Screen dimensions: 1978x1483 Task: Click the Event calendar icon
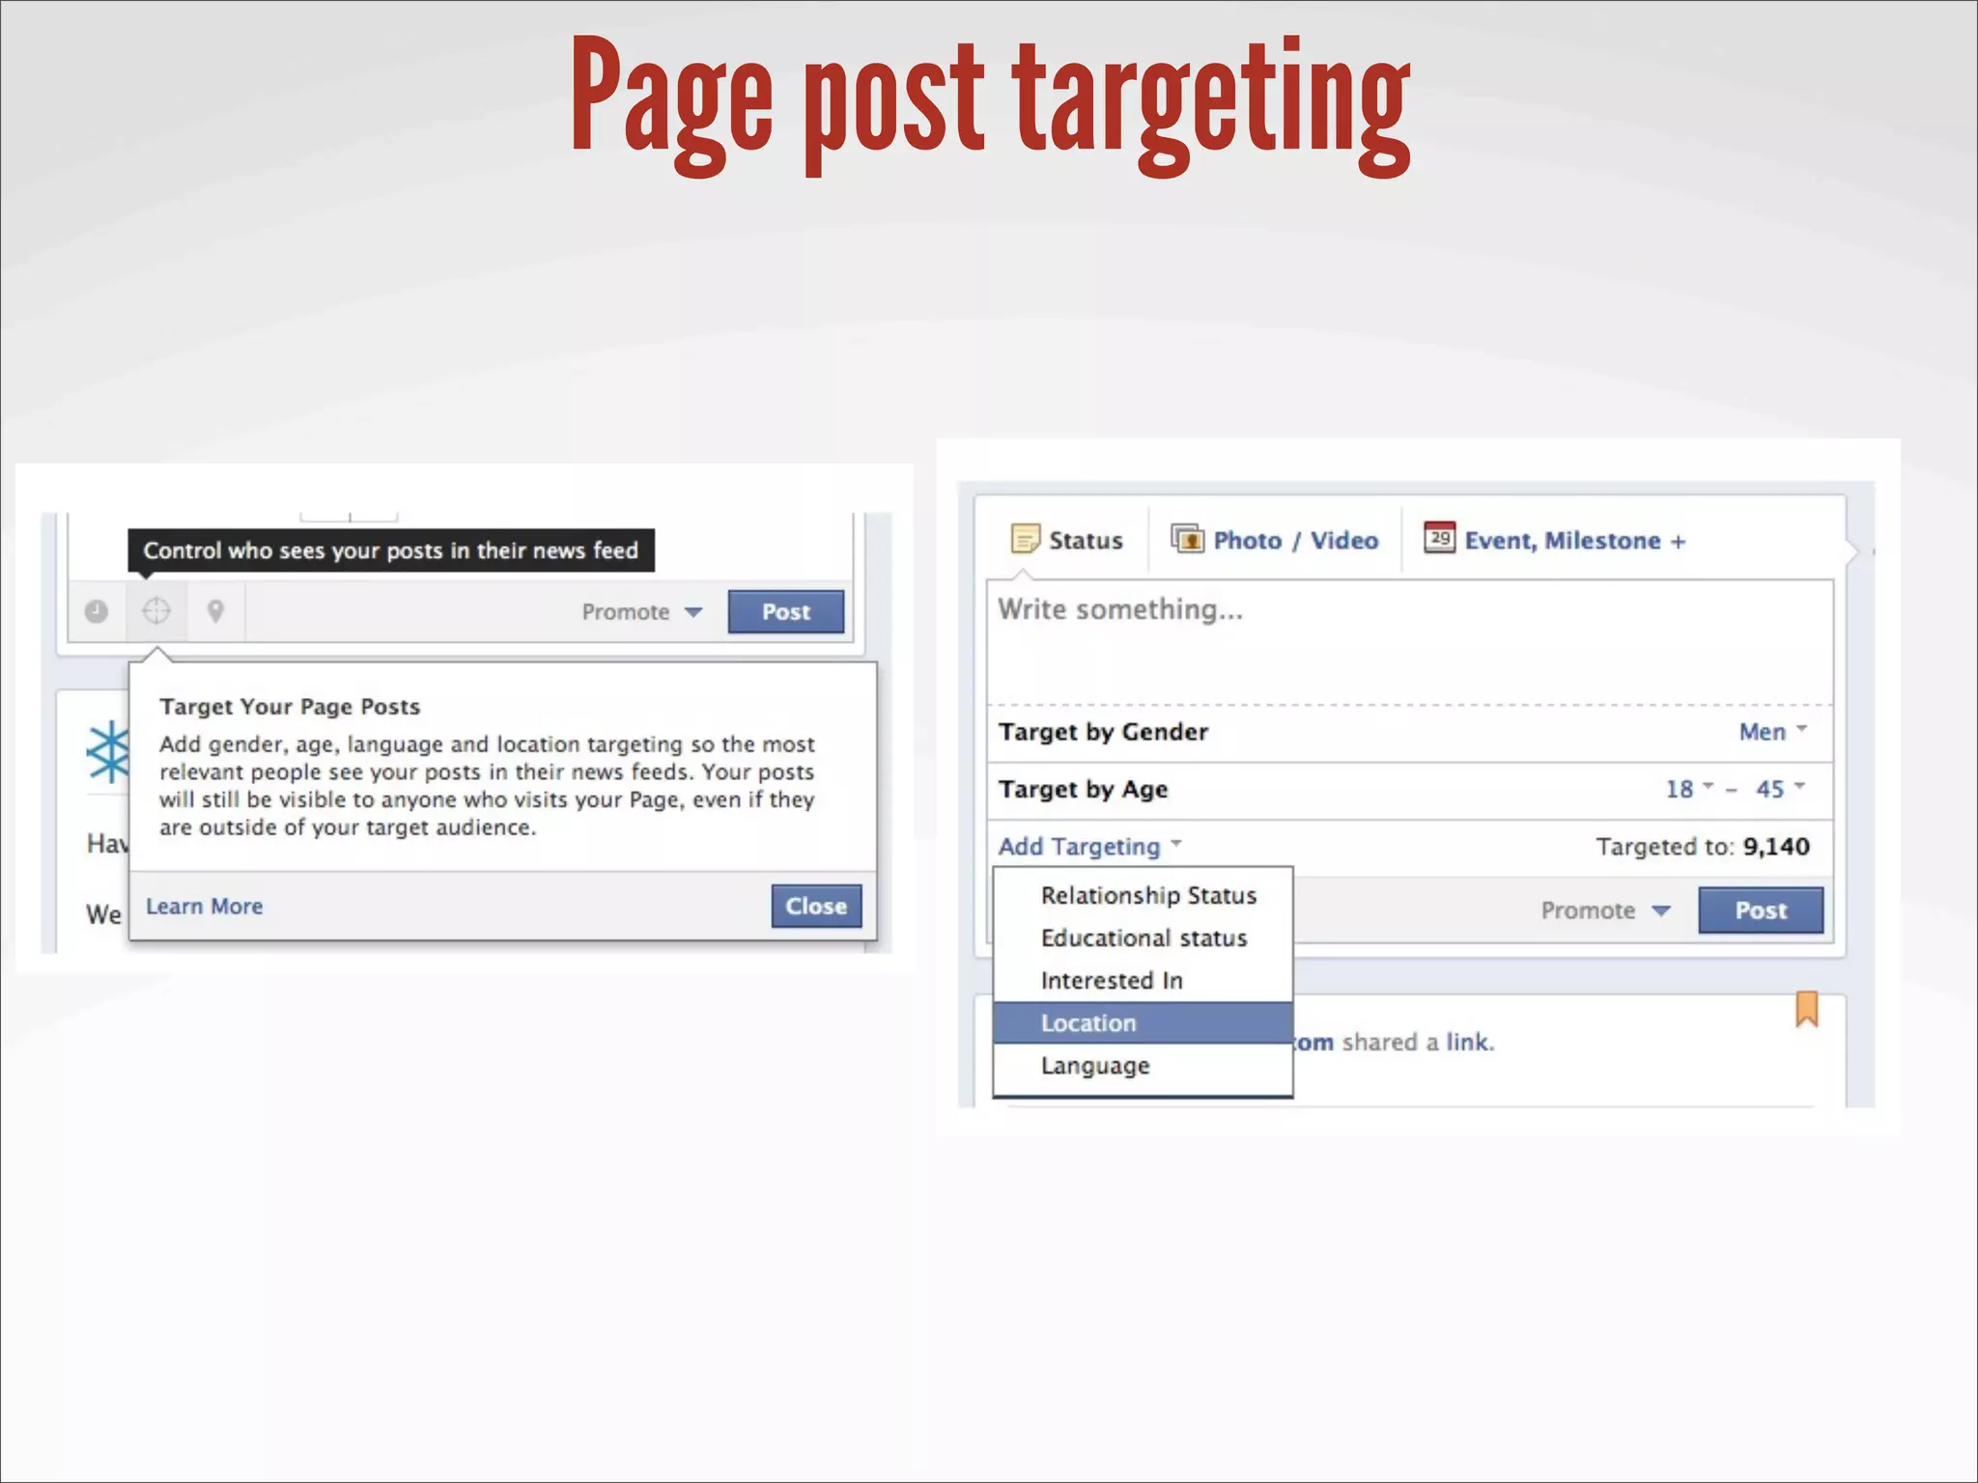pyautogui.click(x=1439, y=537)
